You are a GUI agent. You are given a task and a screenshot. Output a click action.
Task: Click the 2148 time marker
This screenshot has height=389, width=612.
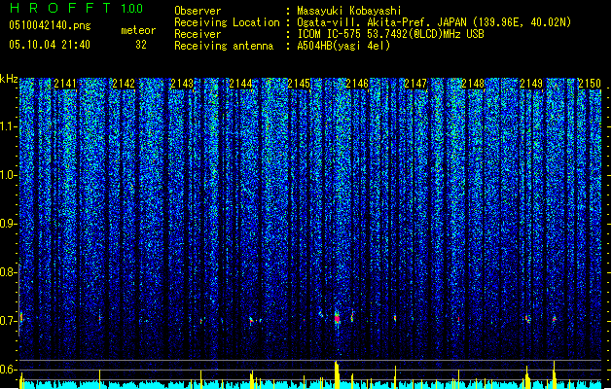click(473, 84)
